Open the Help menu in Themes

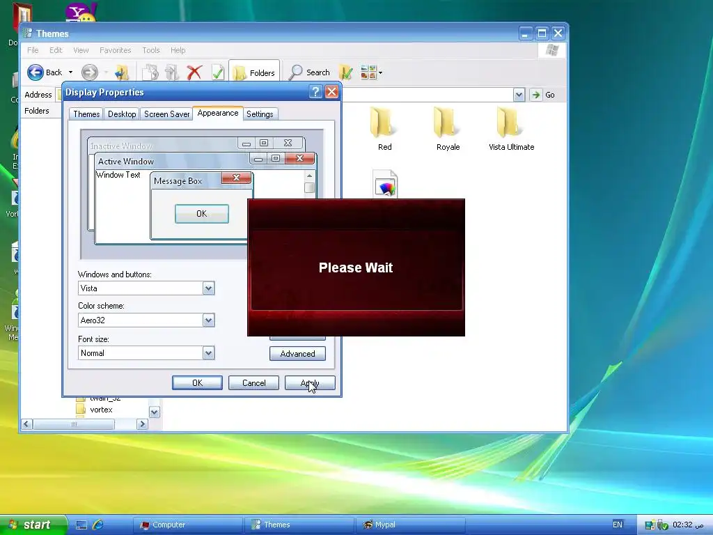[x=178, y=50]
